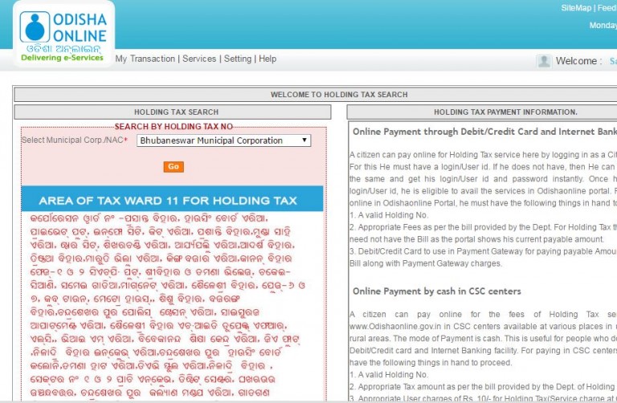Click the Online Payment by cash in CSC heading
The width and height of the screenshot is (617, 403).
point(436,291)
